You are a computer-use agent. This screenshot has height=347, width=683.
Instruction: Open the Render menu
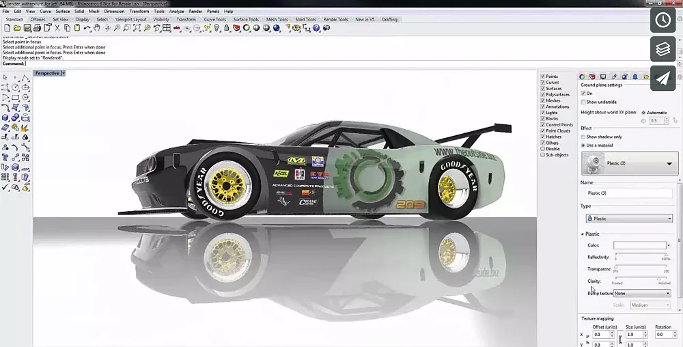tap(195, 12)
